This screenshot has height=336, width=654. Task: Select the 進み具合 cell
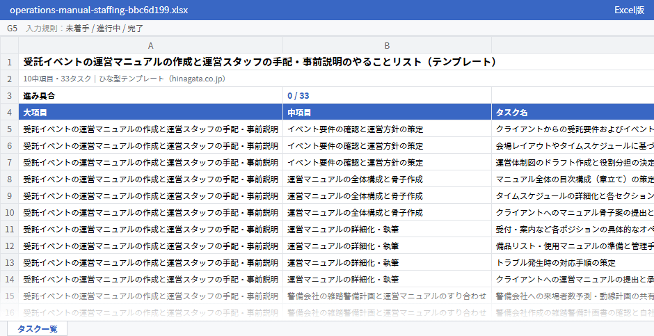150,95
